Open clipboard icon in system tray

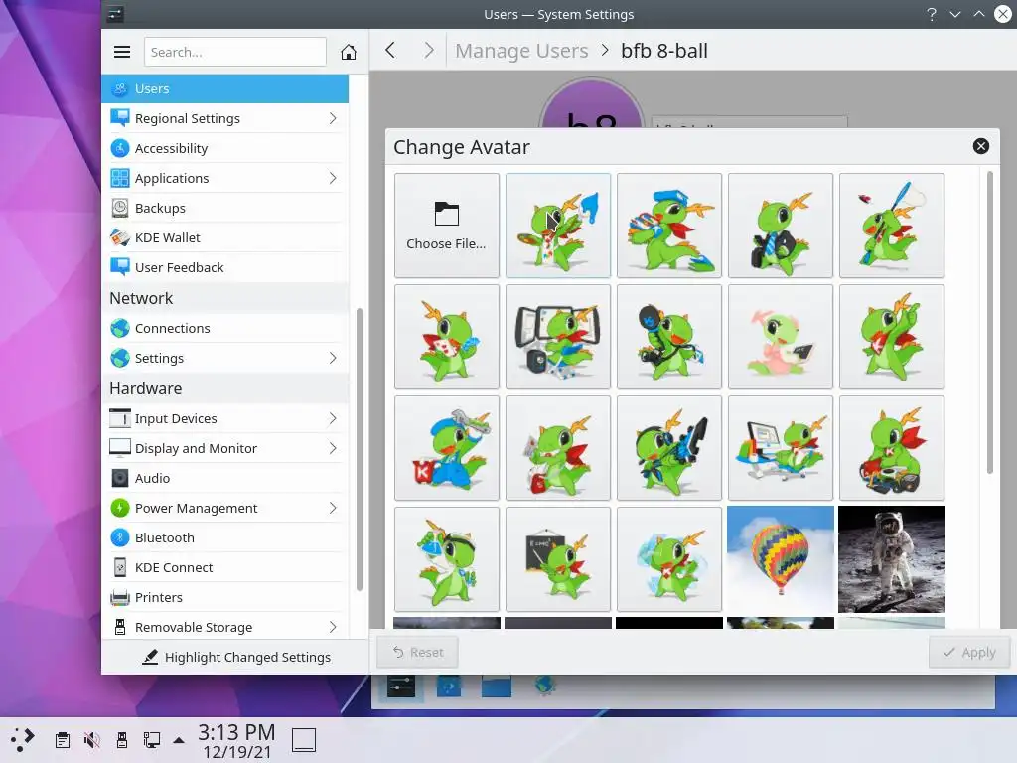point(63,739)
